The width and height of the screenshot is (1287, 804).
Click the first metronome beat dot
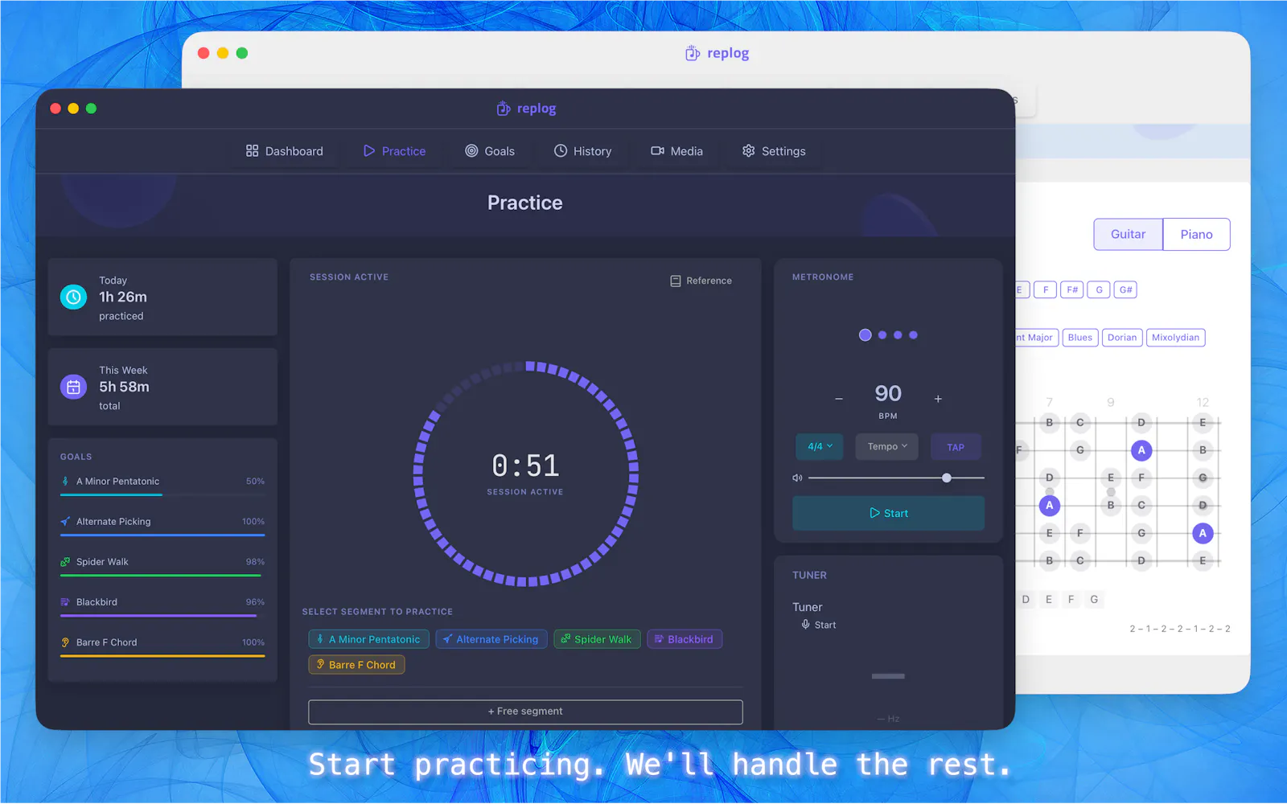click(x=865, y=335)
